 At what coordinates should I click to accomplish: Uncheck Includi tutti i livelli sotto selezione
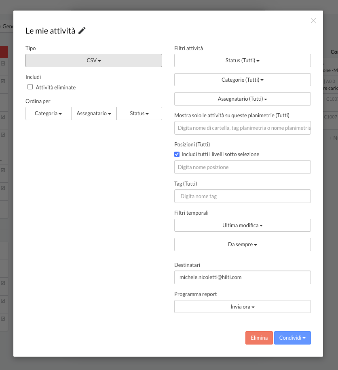(x=177, y=154)
